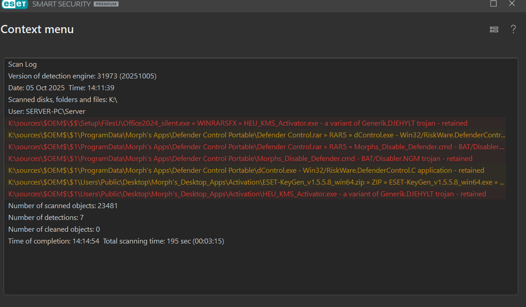Click the Number of scanned objects line
Image resolution: width=526 pixels, height=307 pixels.
pyautogui.click(x=63, y=206)
